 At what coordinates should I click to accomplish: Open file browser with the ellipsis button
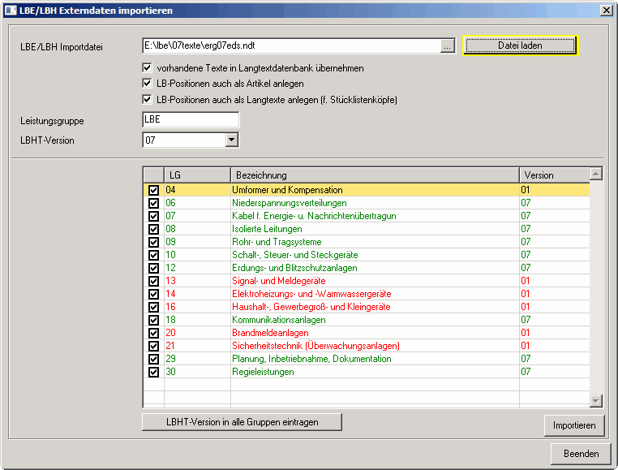coord(447,46)
